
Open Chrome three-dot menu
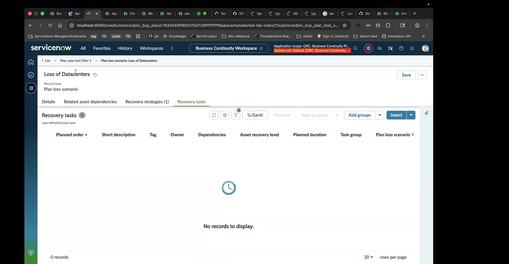point(427,25)
